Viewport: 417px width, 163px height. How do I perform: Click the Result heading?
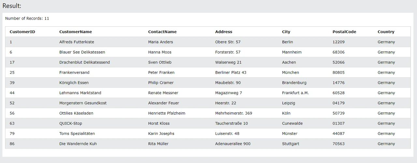coord(12,6)
